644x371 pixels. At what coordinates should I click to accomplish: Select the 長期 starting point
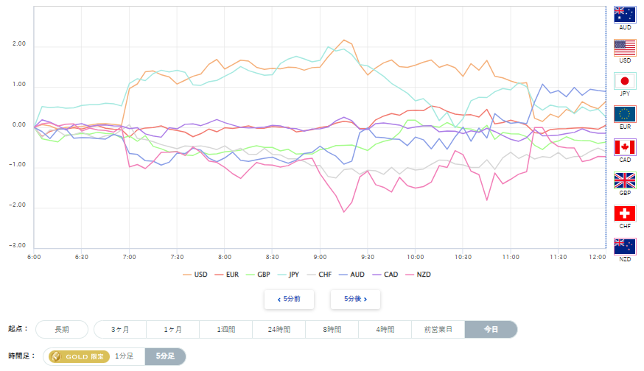pyautogui.click(x=62, y=330)
